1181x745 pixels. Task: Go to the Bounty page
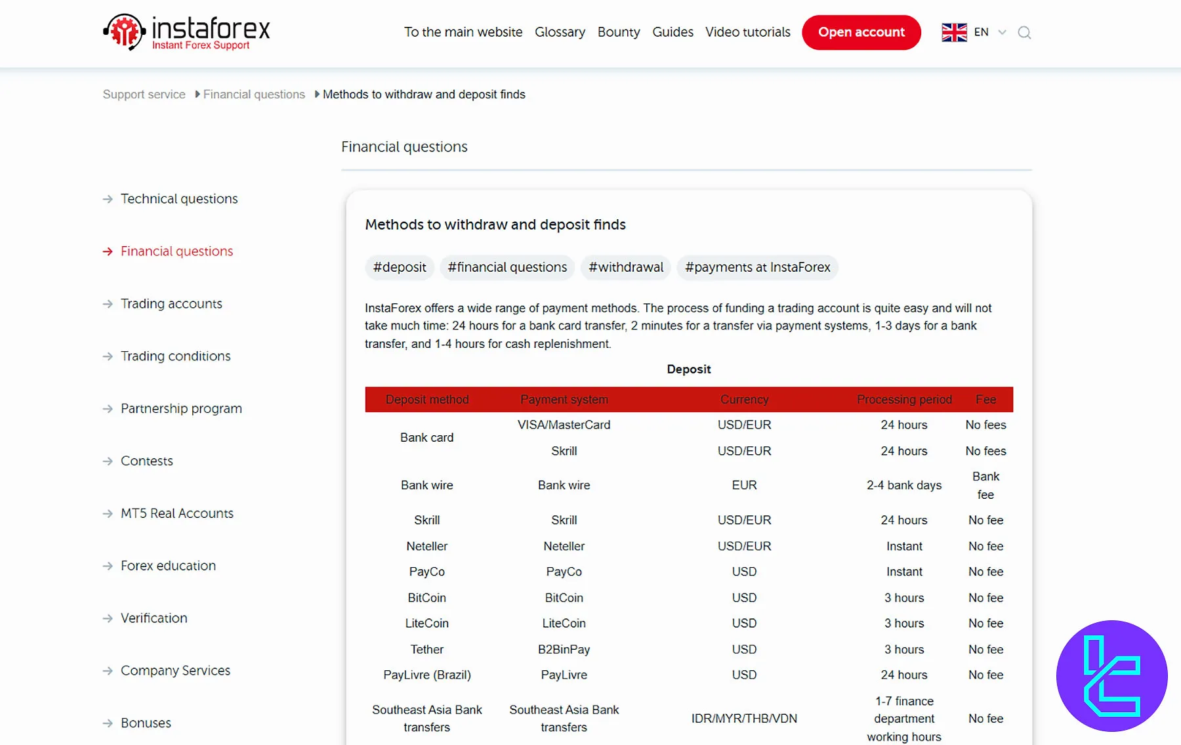click(619, 32)
